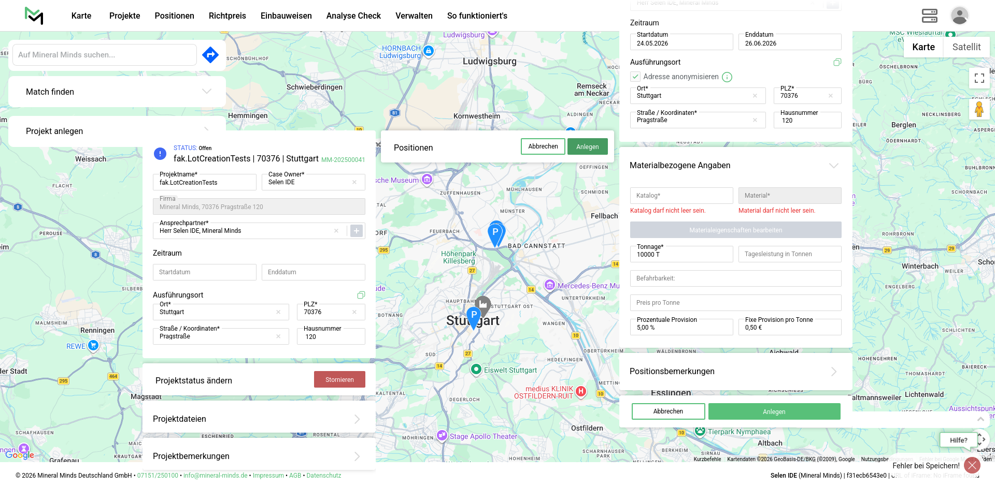This screenshot has width=995, height=488.
Task: Switch map to Karte view
Action: (923, 47)
